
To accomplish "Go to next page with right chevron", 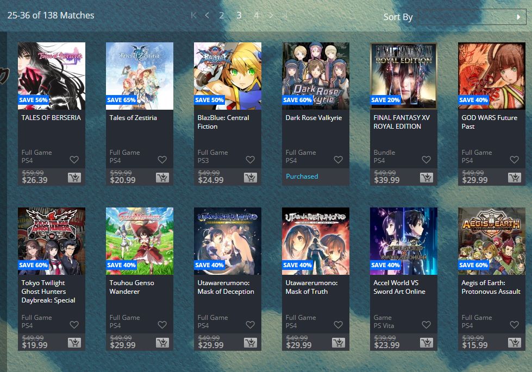I will click(x=271, y=15).
